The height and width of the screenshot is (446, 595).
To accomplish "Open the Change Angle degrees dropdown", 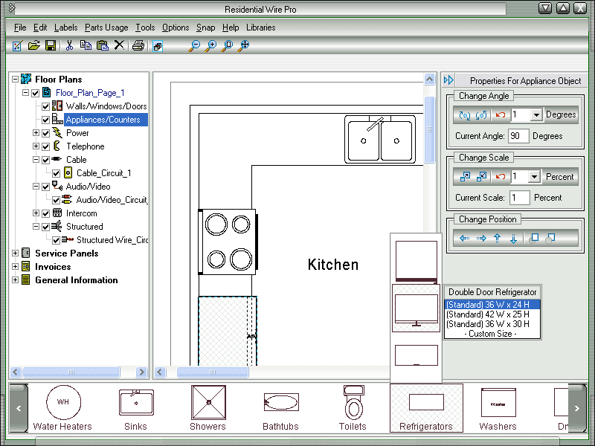I will coord(535,115).
